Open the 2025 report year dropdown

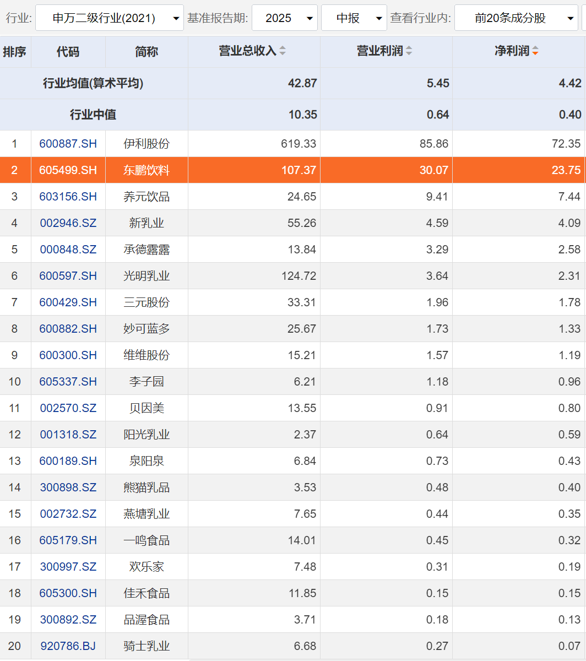tap(285, 18)
